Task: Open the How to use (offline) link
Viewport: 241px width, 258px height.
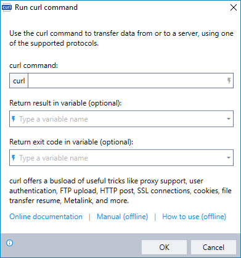Action: 194,217
